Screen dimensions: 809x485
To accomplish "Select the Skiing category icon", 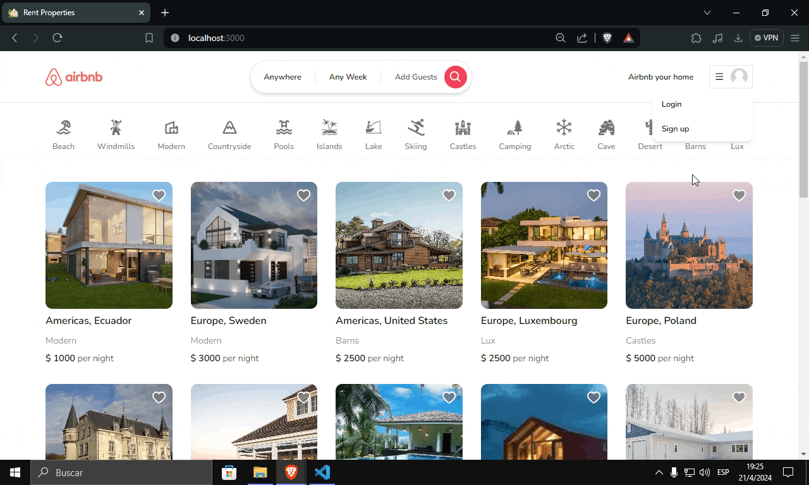I will [416, 128].
